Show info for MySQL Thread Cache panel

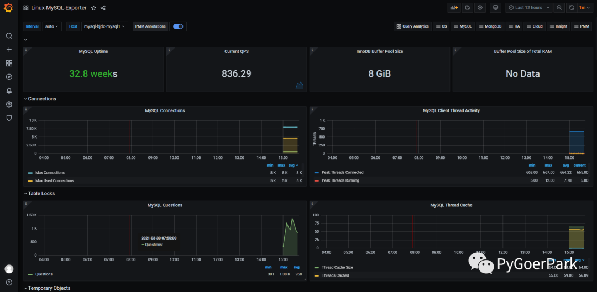tap(312, 204)
